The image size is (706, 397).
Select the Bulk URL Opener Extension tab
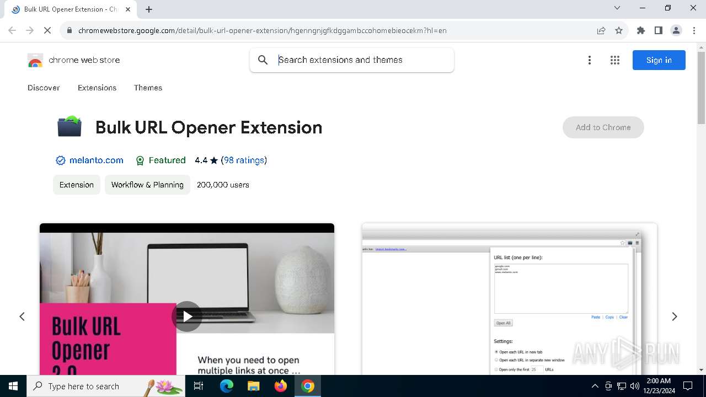(71, 9)
